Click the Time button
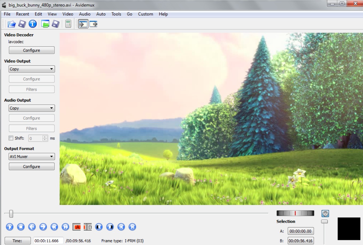This screenshot has width=363, height=245. coord(18,241)
